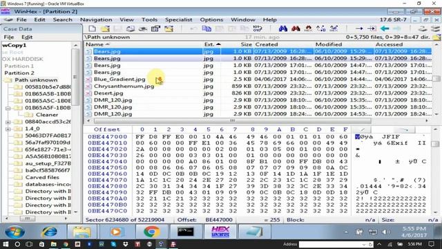442x249 pixels.
Task: Select the Desert.jpg file row
Action: [258, 93]
